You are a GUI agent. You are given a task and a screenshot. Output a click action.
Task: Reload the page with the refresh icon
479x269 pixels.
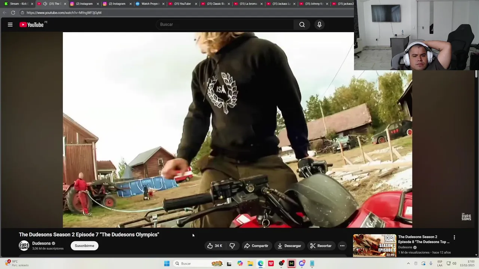[x=13, y=13]
